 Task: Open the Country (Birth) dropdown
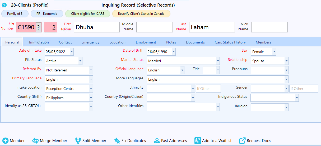point(91,98)
